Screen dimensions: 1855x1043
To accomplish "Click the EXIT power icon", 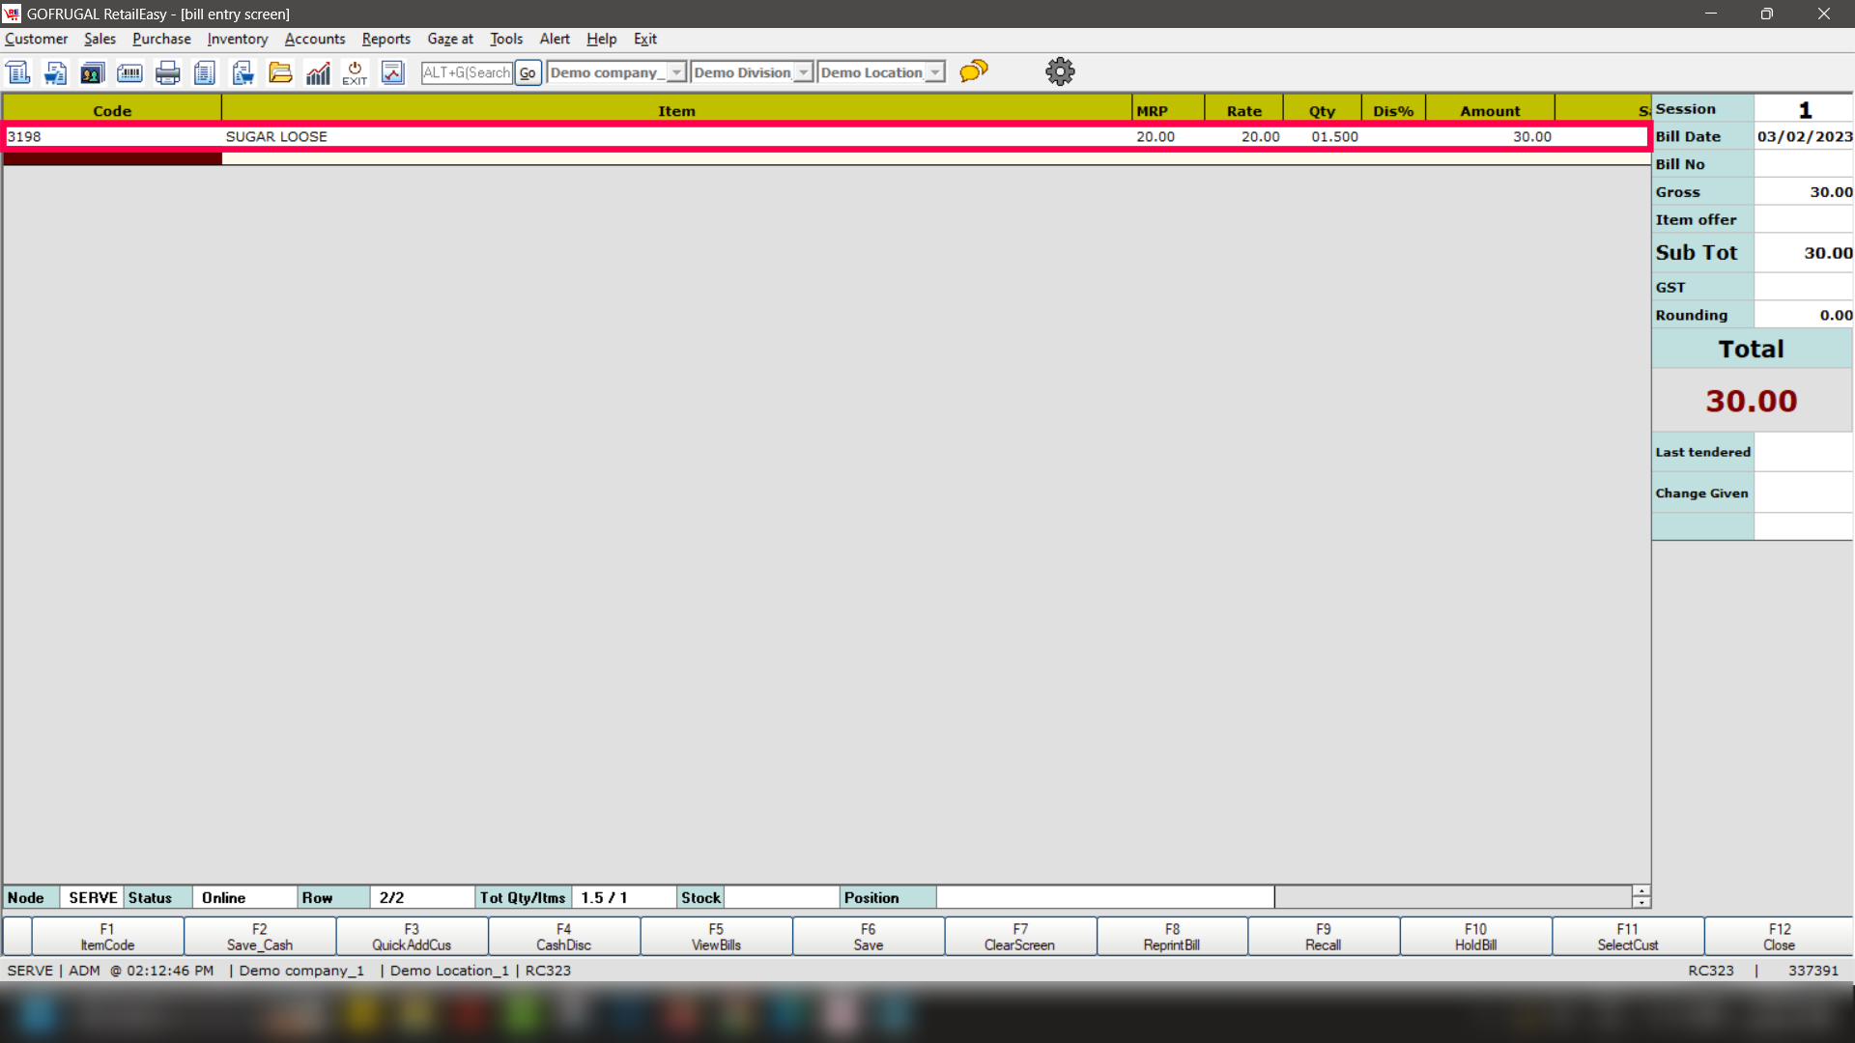I will click(x=355, y=72).
